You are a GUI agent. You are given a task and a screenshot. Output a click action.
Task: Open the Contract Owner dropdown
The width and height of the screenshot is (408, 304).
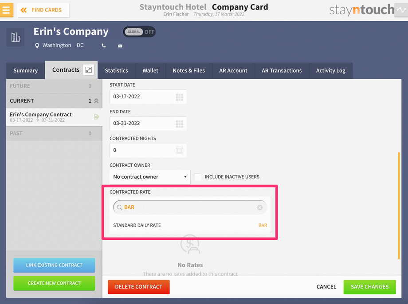pyautogui.click(x=150, y=177)
